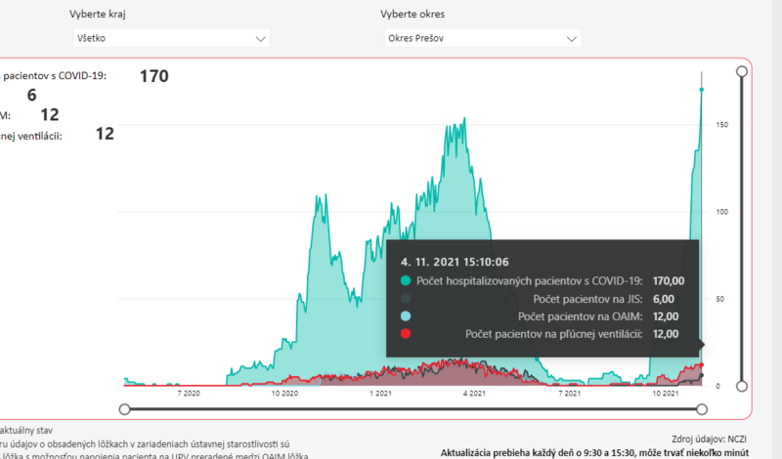
Task: Click the large total value '170'
Action: pos(154,76)
